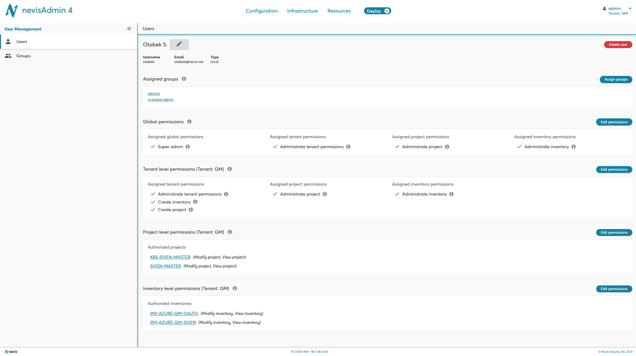Click info icon next to Create inventory
636x356 pixels.
[x=195, y=202]
